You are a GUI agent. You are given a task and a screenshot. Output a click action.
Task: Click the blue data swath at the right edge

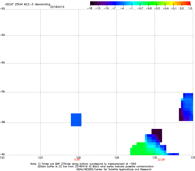pyautogui.click(x=187, y=107)
